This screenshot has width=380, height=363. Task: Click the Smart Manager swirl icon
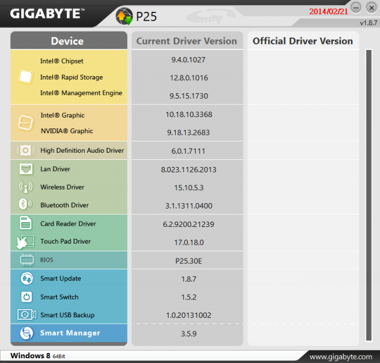[27, 333]
